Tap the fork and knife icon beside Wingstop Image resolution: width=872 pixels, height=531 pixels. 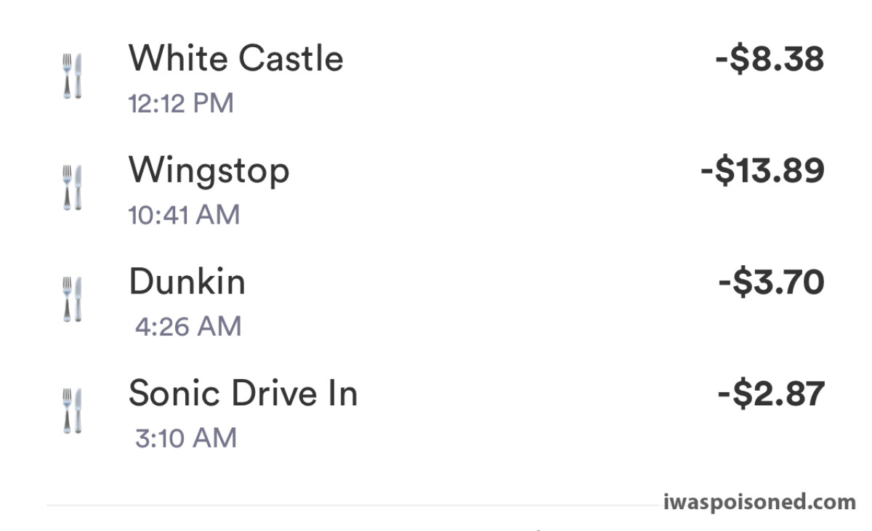[x=72, y=187]
